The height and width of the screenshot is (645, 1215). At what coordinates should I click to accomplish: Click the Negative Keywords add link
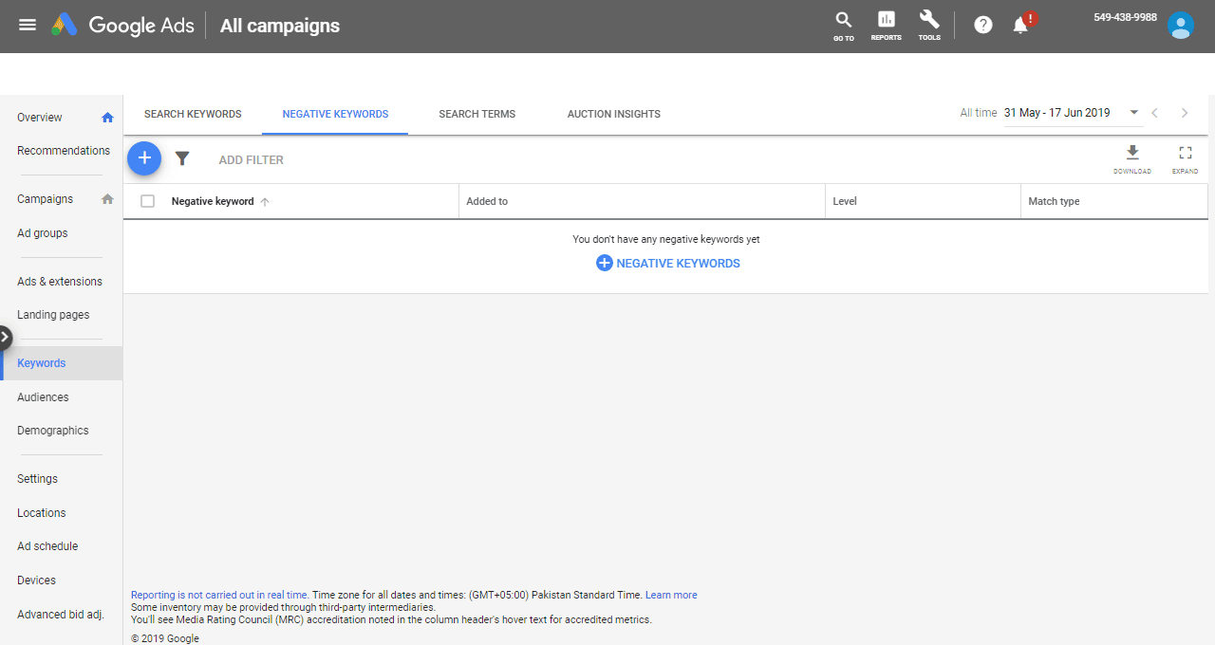[x=668, y=264]
